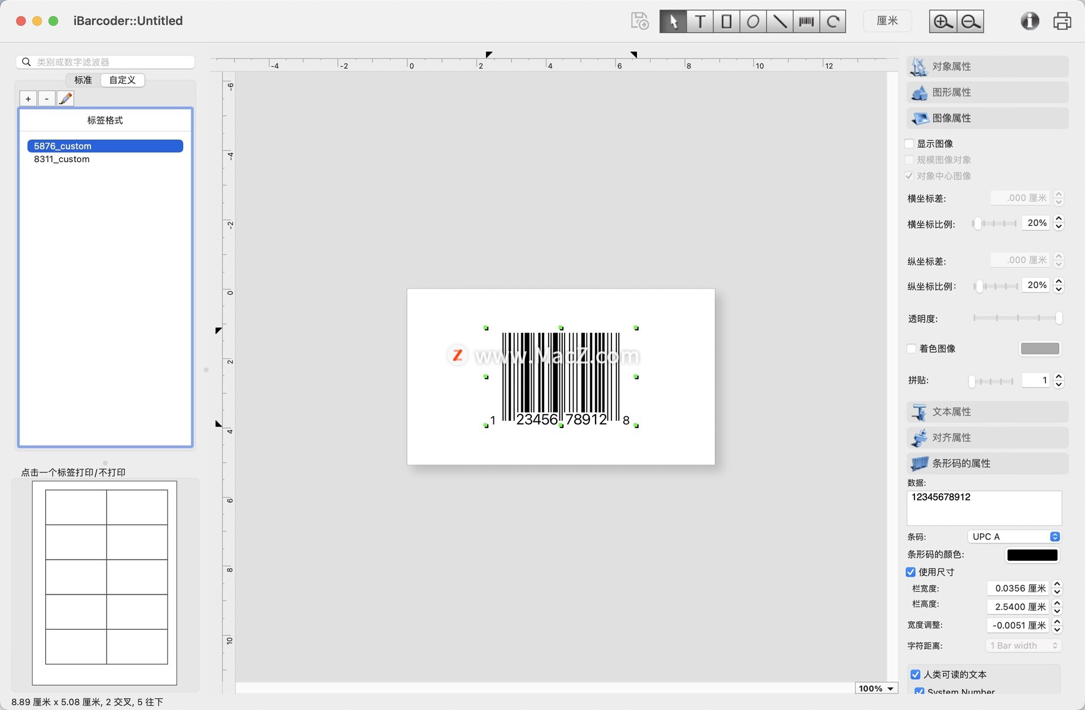Open the 条形码的颜色 black swatch
This screenshot has height=710, width=1085.
click(x=1032, y=555)
